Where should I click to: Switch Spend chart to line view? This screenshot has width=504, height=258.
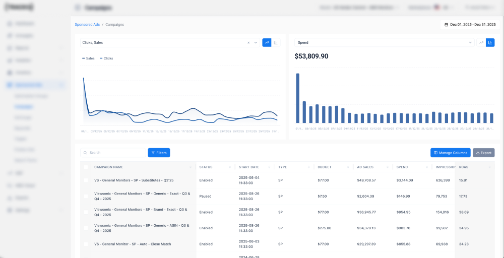(481, 42)
